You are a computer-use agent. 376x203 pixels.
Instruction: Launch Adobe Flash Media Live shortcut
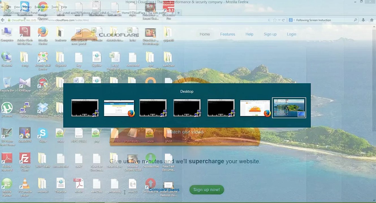point(25,36)
